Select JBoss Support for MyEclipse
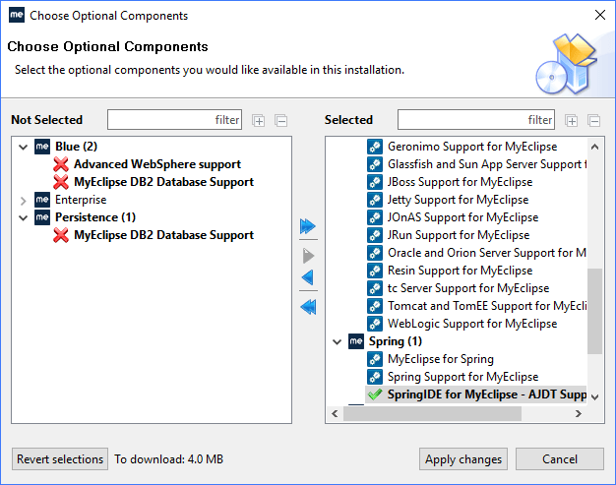Viewport: 616px width, 485px height. pyautogui.click(x=461, y=182)
